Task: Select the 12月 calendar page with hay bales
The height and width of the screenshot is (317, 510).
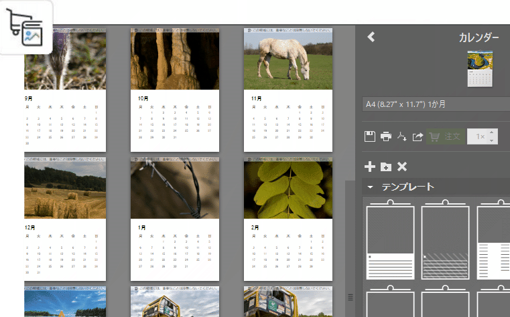Action: pyautogui.click(x=65, y=219)
